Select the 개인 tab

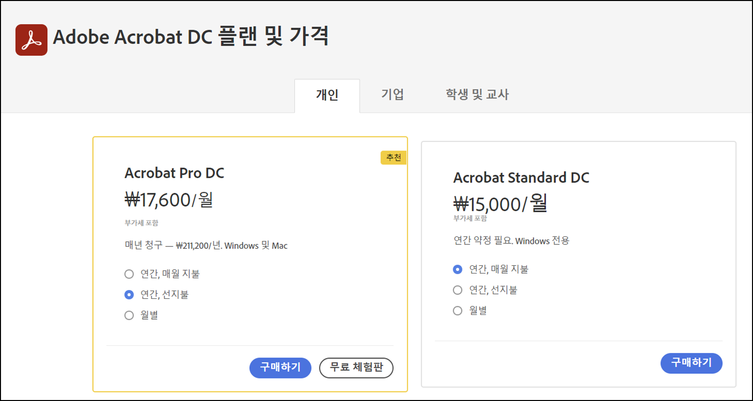click(x=327, y=95)
